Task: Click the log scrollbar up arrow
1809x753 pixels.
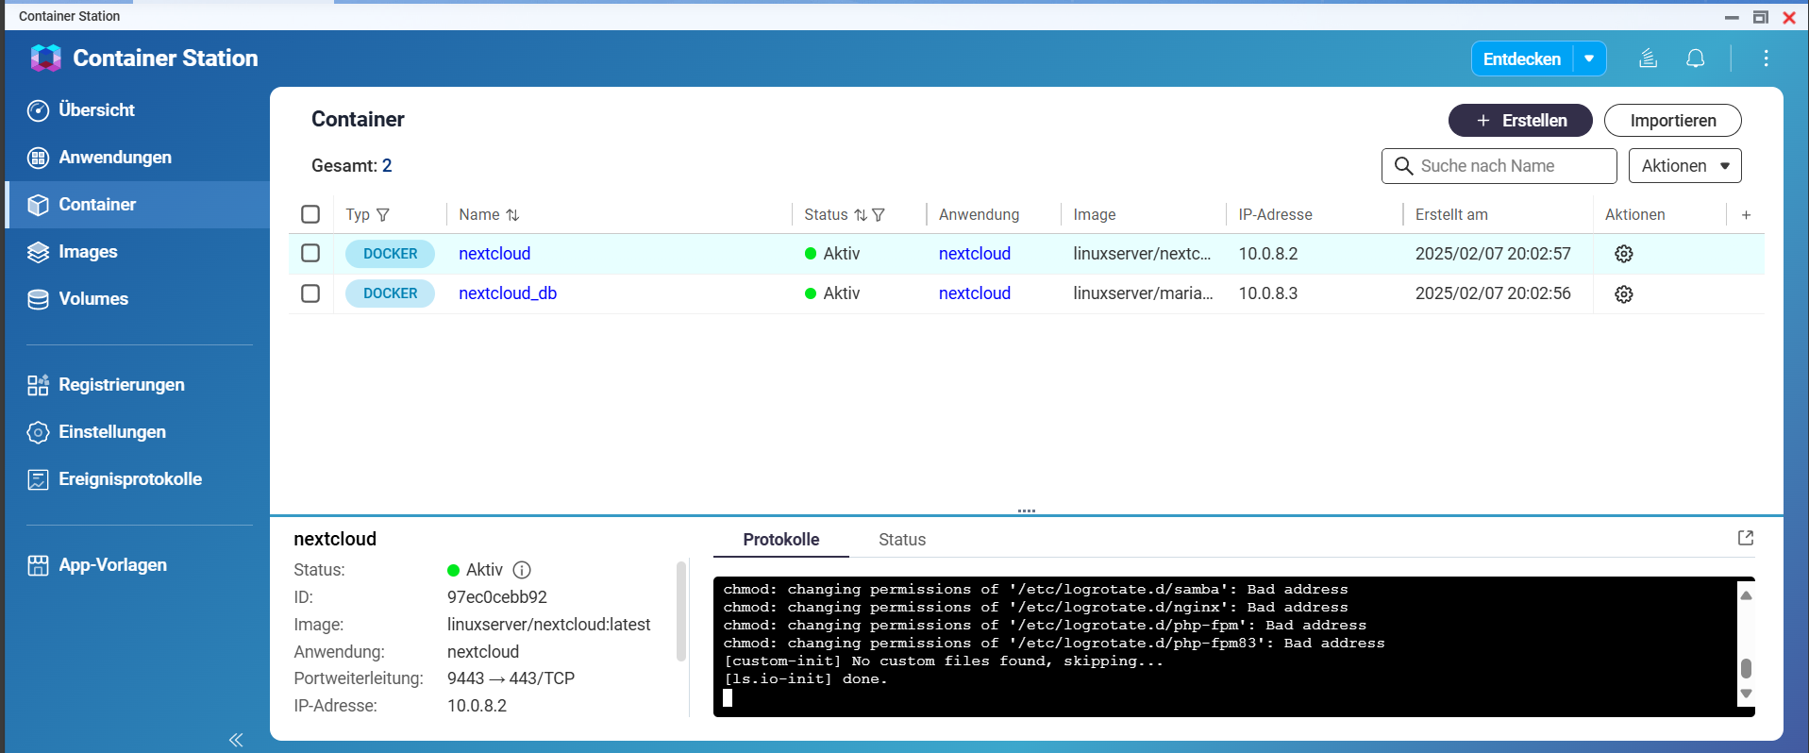Action: [1746, 595]
